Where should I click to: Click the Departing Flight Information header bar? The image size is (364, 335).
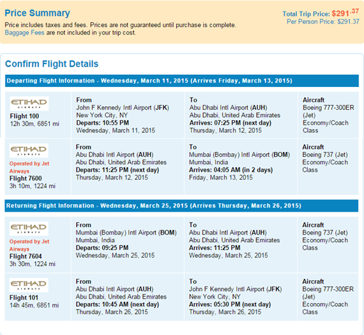pyautogui.click(x=182, y=81)
